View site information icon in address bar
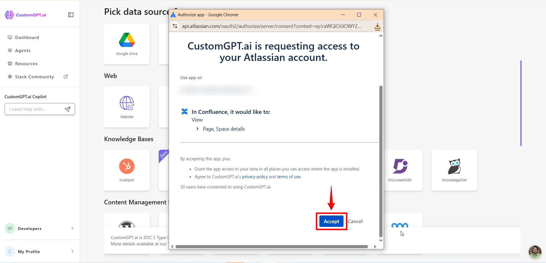The height and width of the screenshot is (263, 546). pos(175,26)
